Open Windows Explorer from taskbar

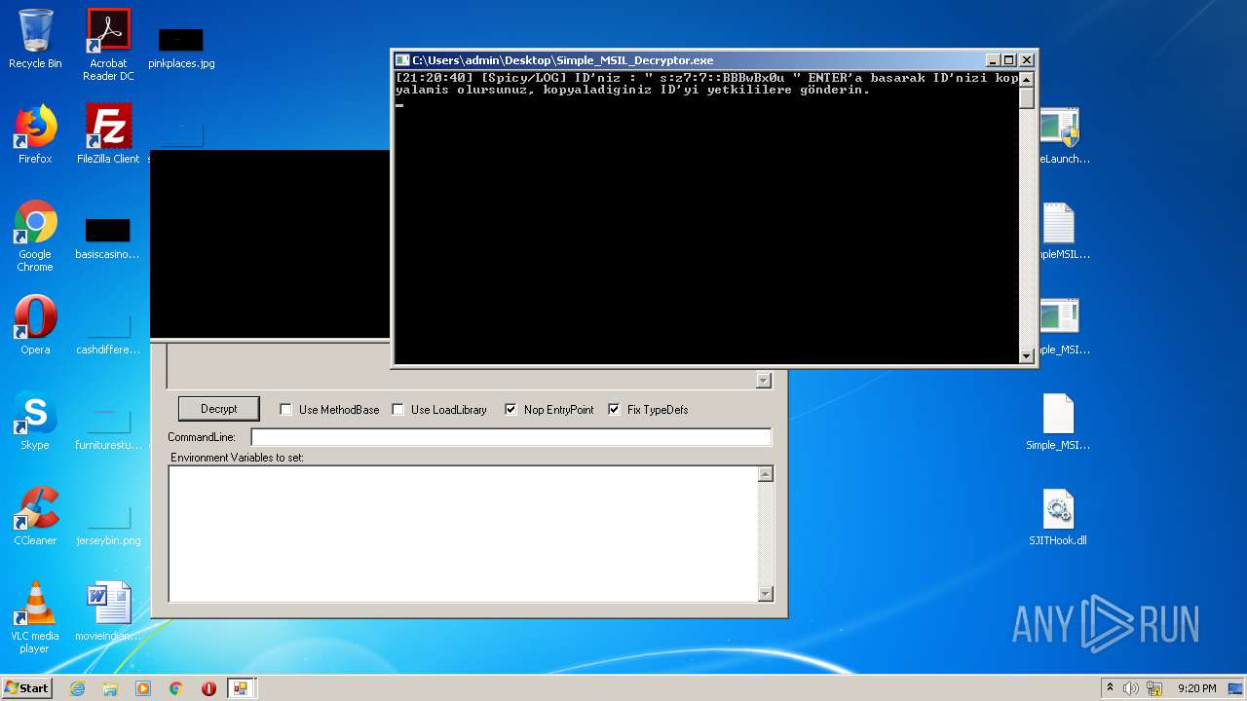(110, 688)
